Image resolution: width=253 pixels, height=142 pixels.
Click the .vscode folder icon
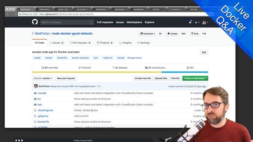point(35,93)
